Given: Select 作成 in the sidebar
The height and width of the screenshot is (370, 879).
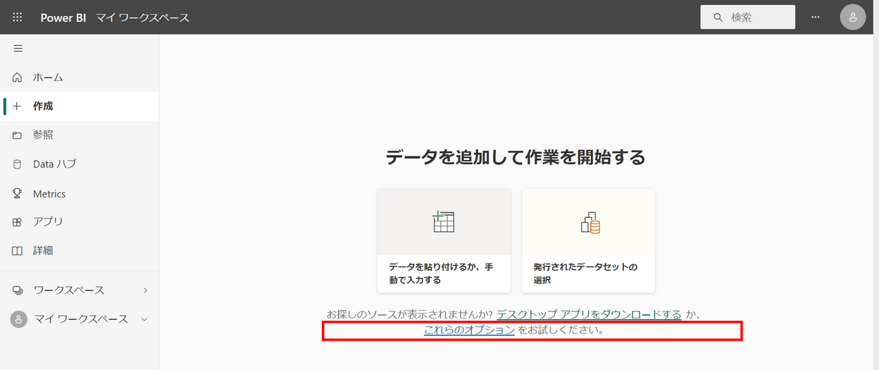Looking at the screenshot, I should [x=79, y=106].
